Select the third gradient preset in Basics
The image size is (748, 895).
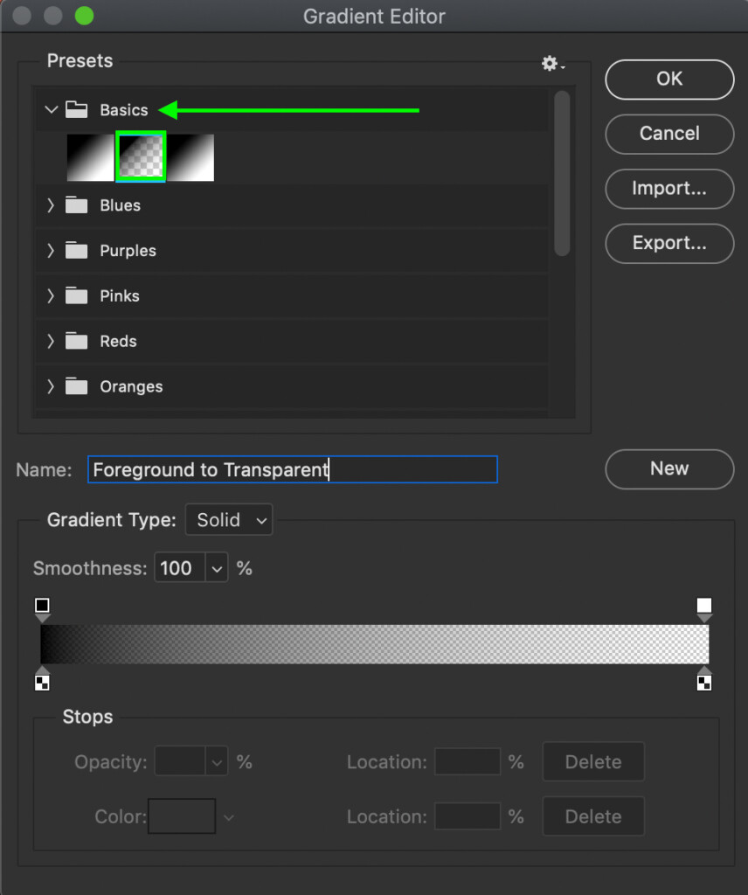pos(190,157)
